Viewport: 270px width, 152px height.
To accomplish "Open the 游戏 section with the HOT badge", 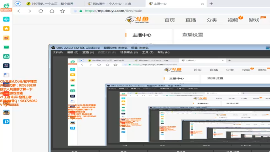I will [254, 20].
